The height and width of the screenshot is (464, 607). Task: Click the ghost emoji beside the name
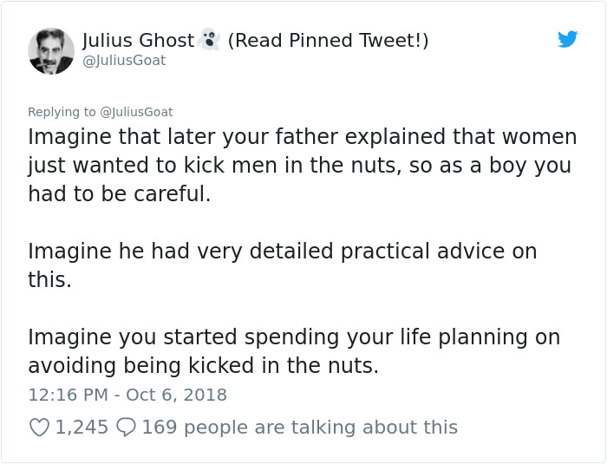[x=208, y=40]
